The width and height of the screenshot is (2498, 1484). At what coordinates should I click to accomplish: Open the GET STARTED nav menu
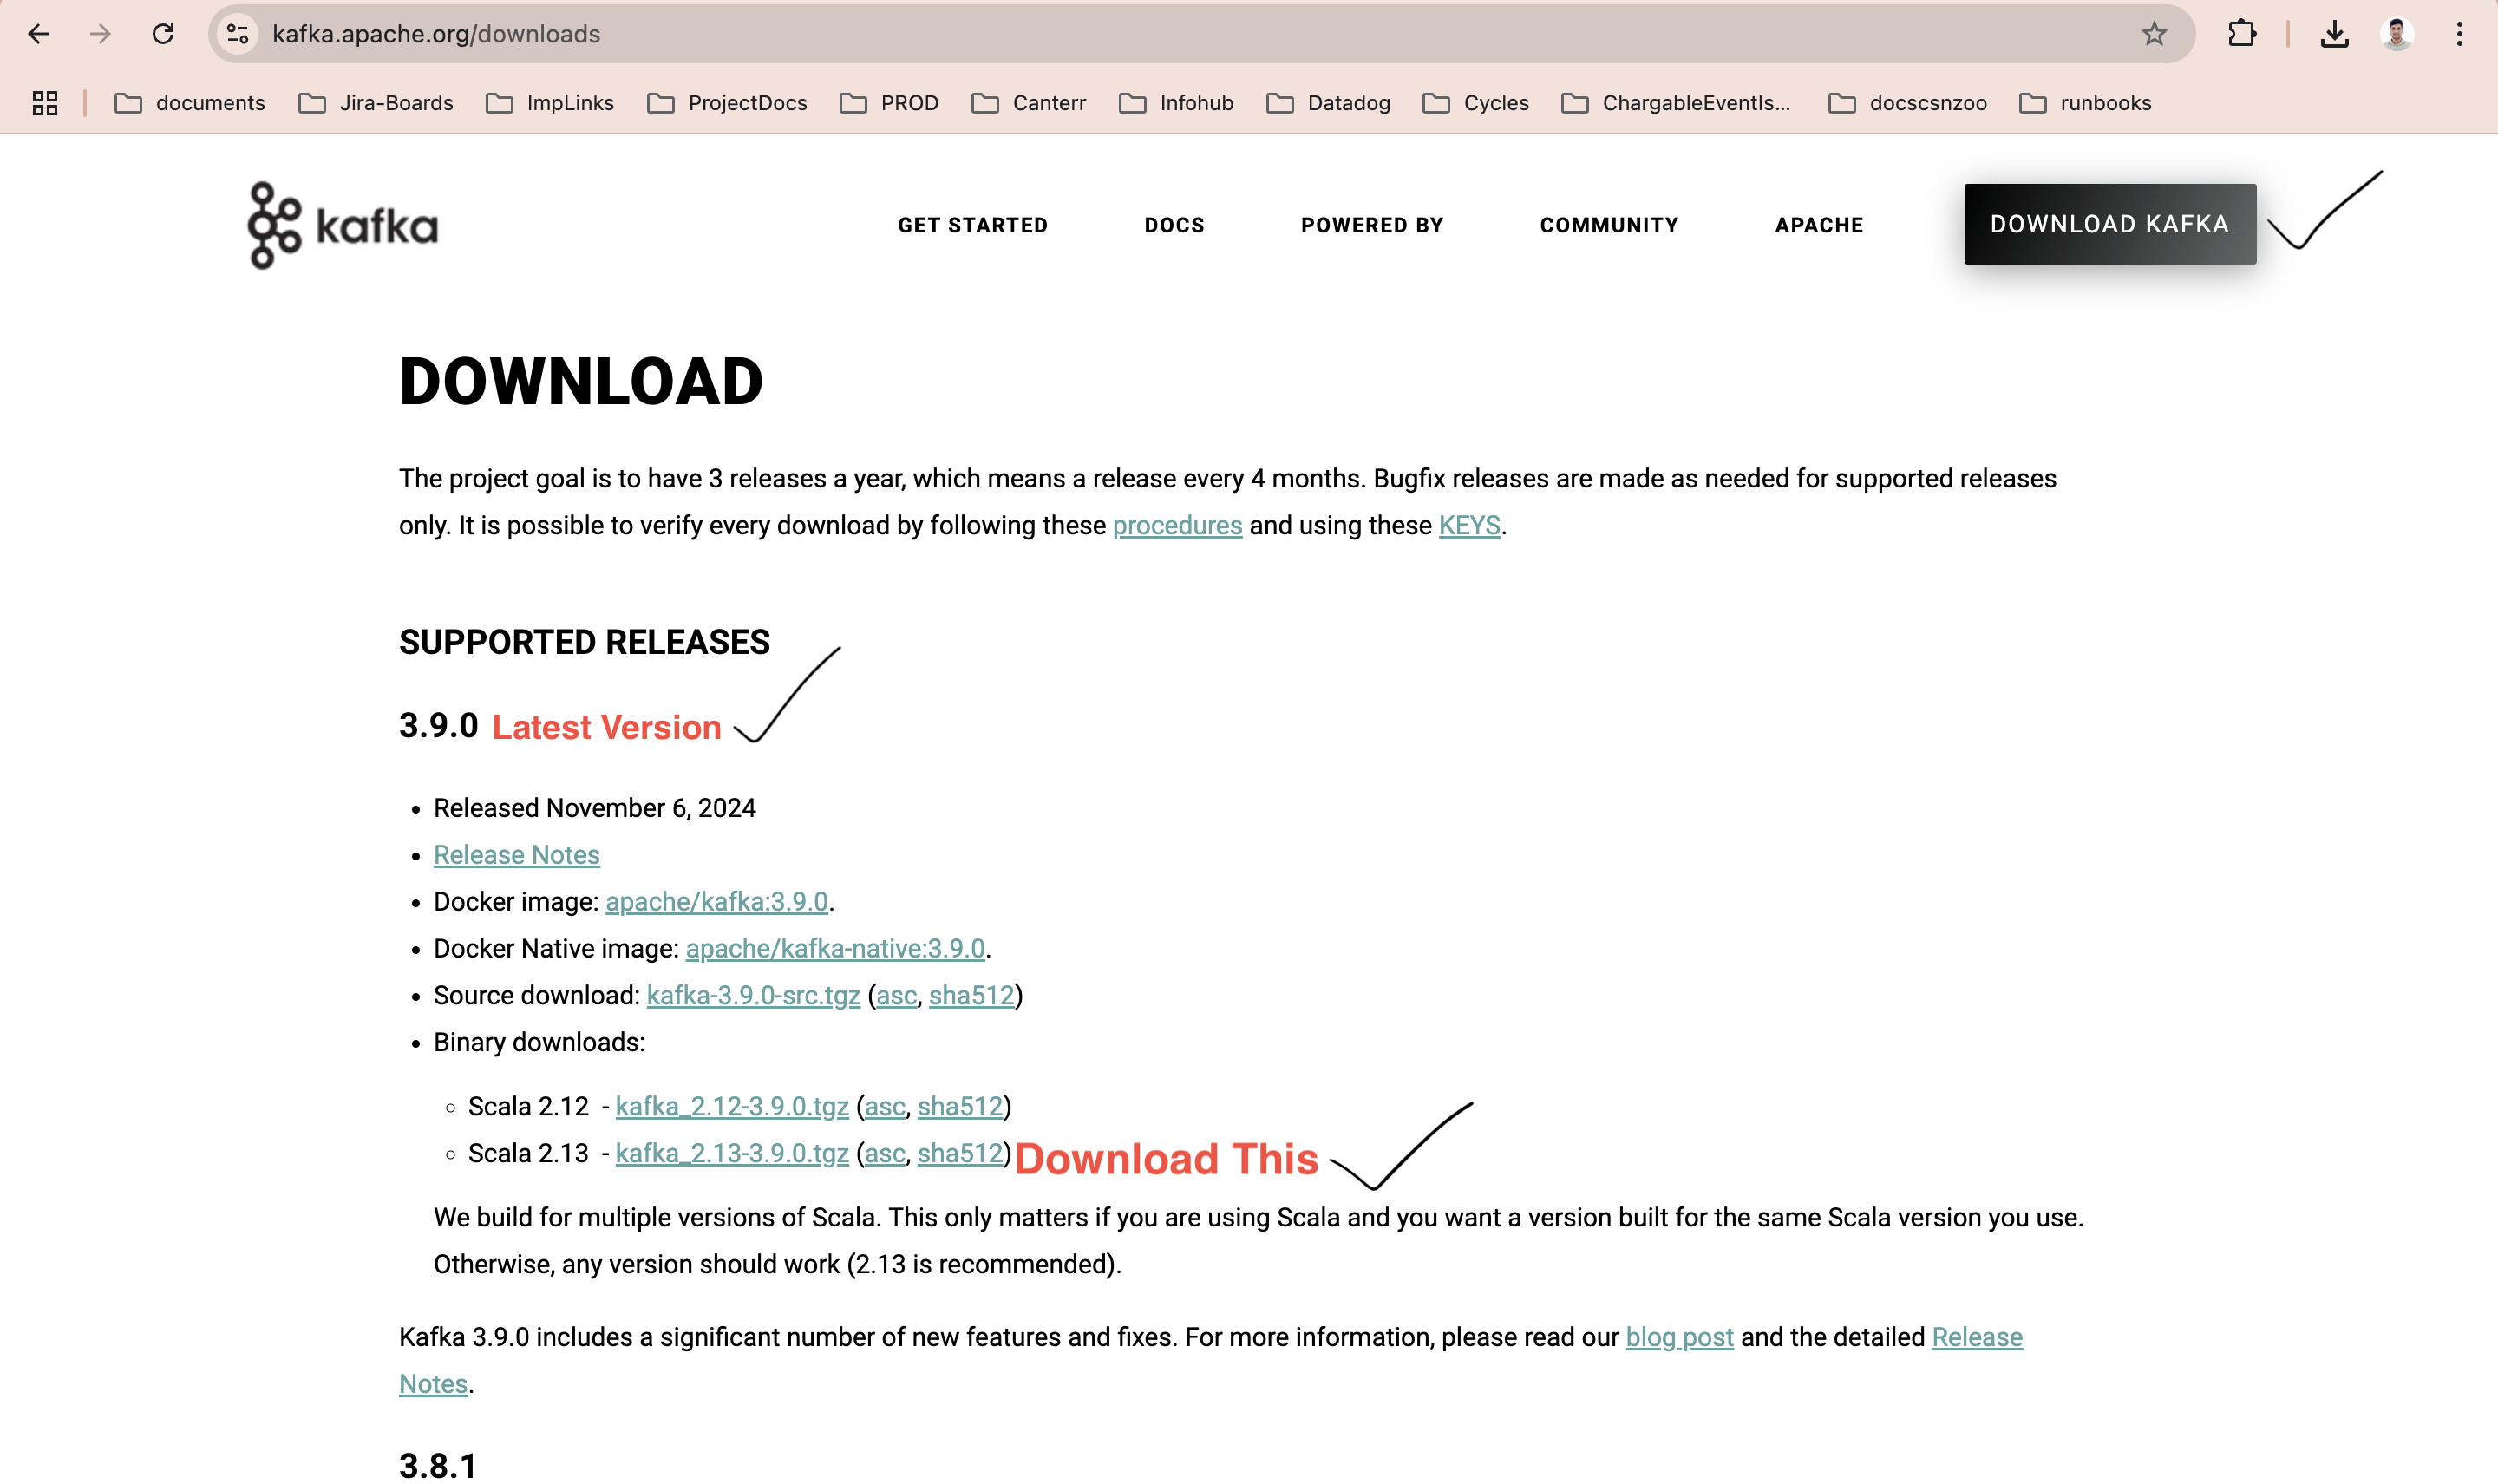972,225
